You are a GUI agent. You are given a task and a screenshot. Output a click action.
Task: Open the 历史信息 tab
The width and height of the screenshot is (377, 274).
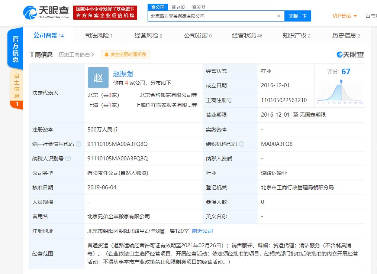tap(346, 36)
